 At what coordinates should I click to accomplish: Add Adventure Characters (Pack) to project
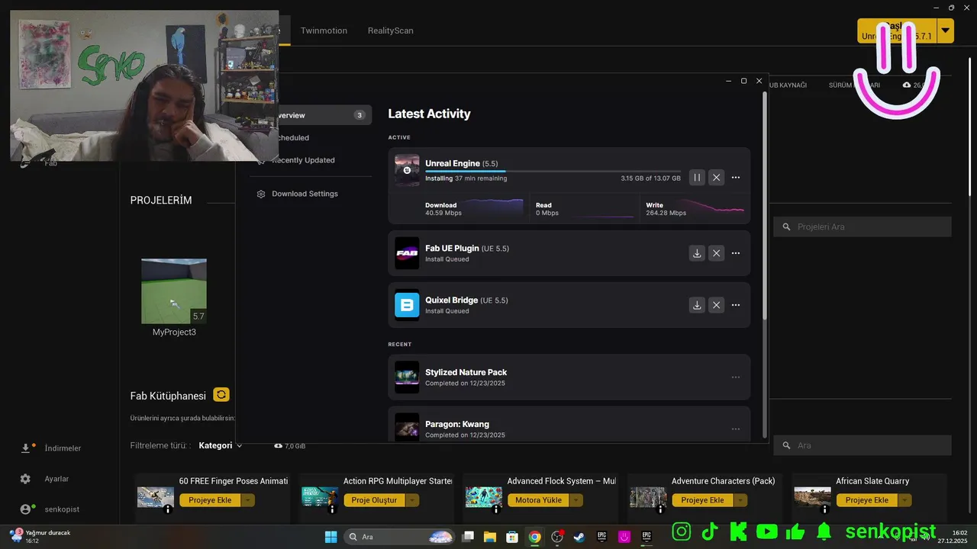pyautogui.click(x=702, y=500)
